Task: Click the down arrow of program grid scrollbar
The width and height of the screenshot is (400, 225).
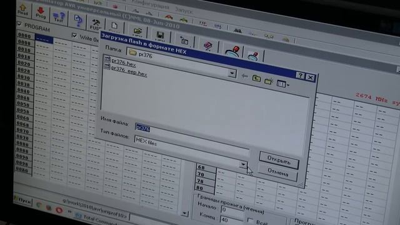Action: pyautogui.click(x=185, y=213)
